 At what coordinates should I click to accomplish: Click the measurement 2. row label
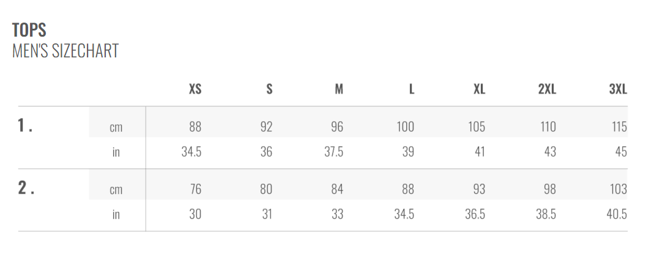click(x=25, y=188)
